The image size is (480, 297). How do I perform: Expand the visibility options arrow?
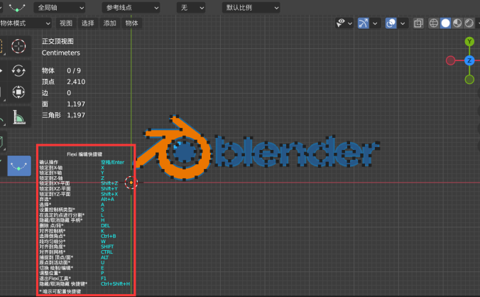[350, 23]
